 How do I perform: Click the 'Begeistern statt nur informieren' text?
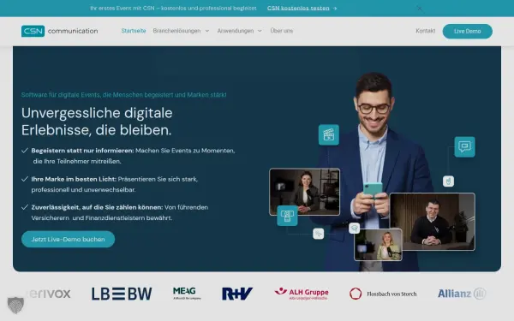click(x=82, y=151)
